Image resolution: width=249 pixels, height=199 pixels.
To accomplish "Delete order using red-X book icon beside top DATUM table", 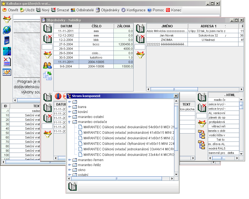I will coord(48,39).
